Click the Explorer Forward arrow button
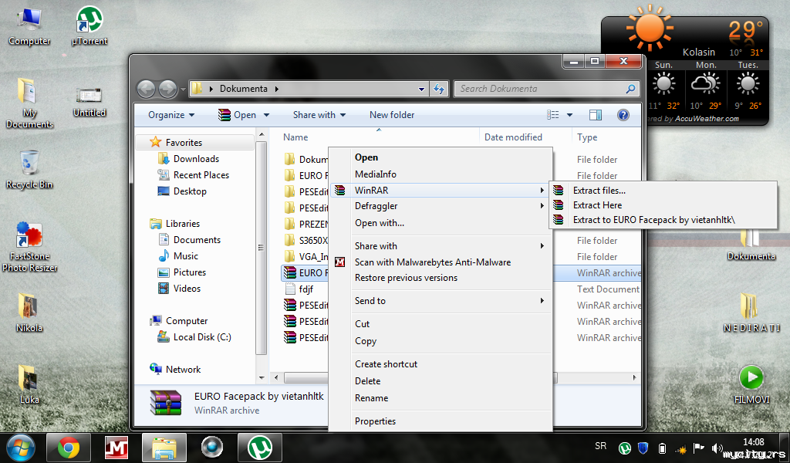The image size is (790, 463). point(167,89)
